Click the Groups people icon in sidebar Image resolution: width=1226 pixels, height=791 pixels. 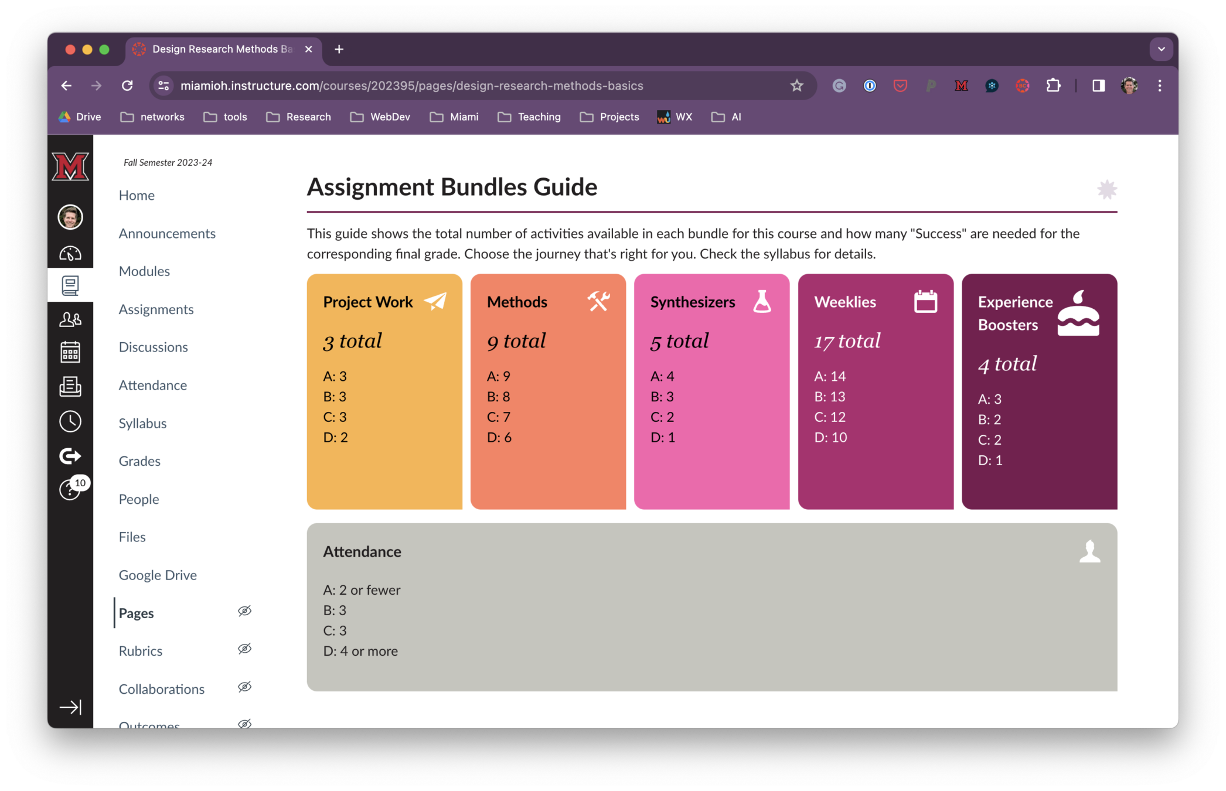(70, 319)
